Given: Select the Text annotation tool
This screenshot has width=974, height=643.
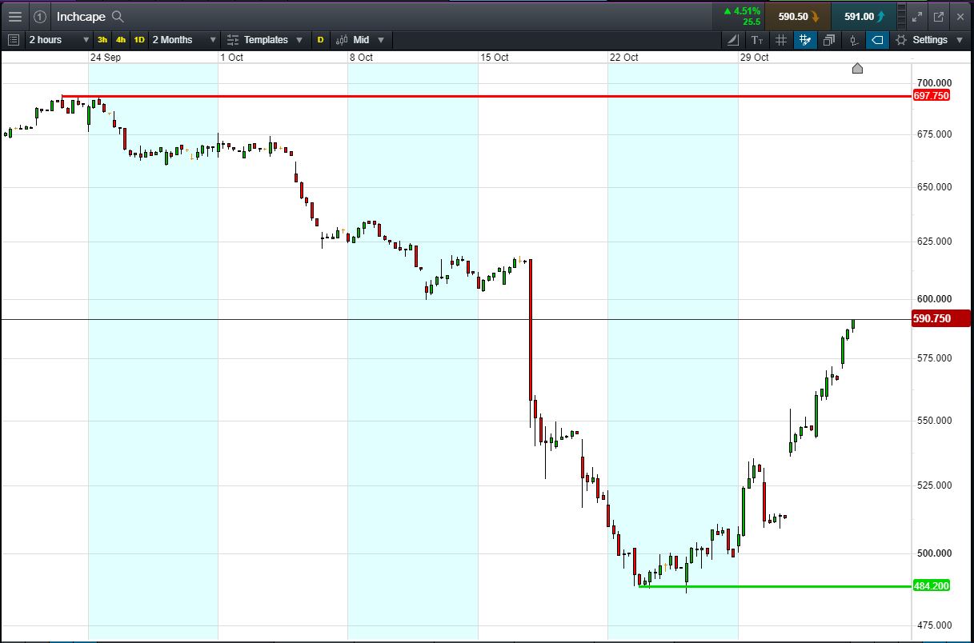Looking at the screenshot, I should click(756, 39).
